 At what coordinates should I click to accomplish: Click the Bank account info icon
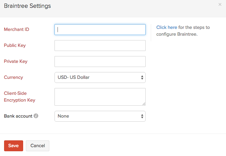(x=36, y=116)
